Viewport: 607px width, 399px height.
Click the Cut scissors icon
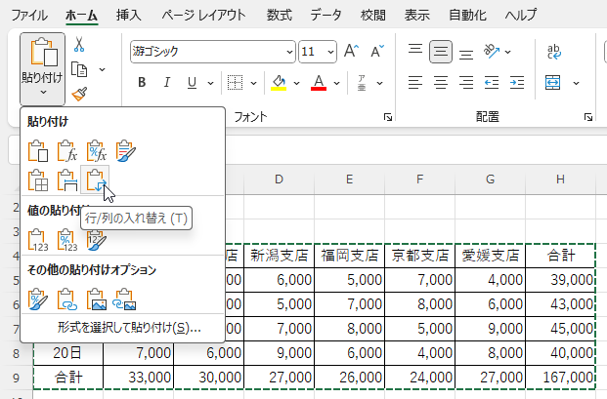point(79,44)
